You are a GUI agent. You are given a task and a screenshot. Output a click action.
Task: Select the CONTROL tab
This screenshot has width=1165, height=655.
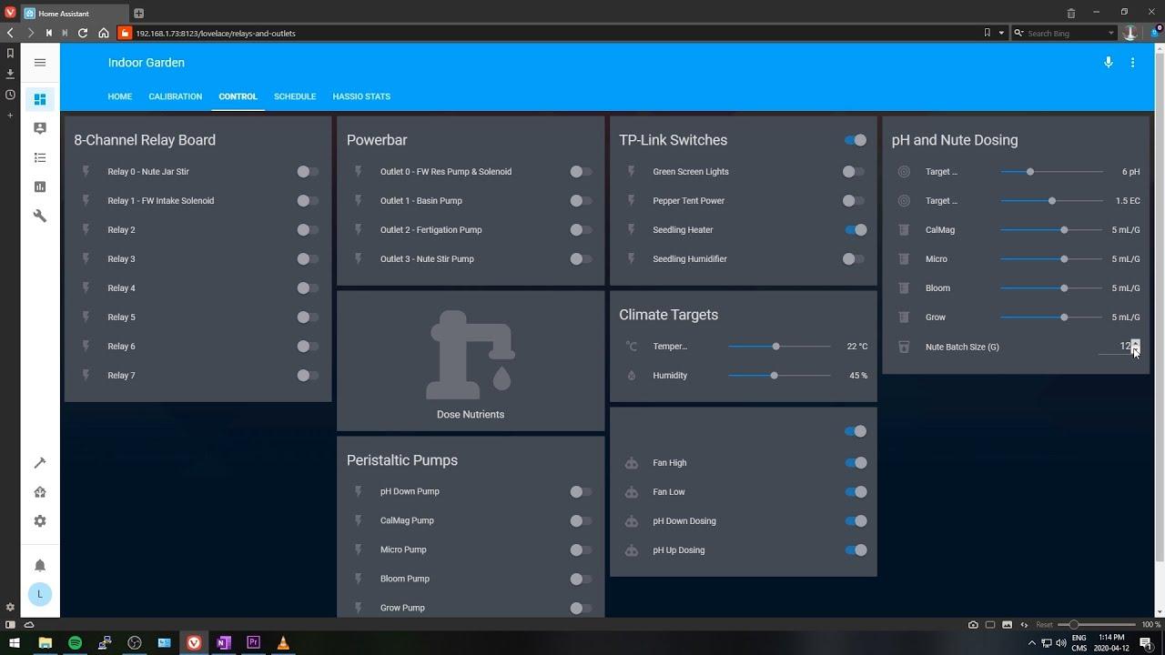click(x=238, y=96)
